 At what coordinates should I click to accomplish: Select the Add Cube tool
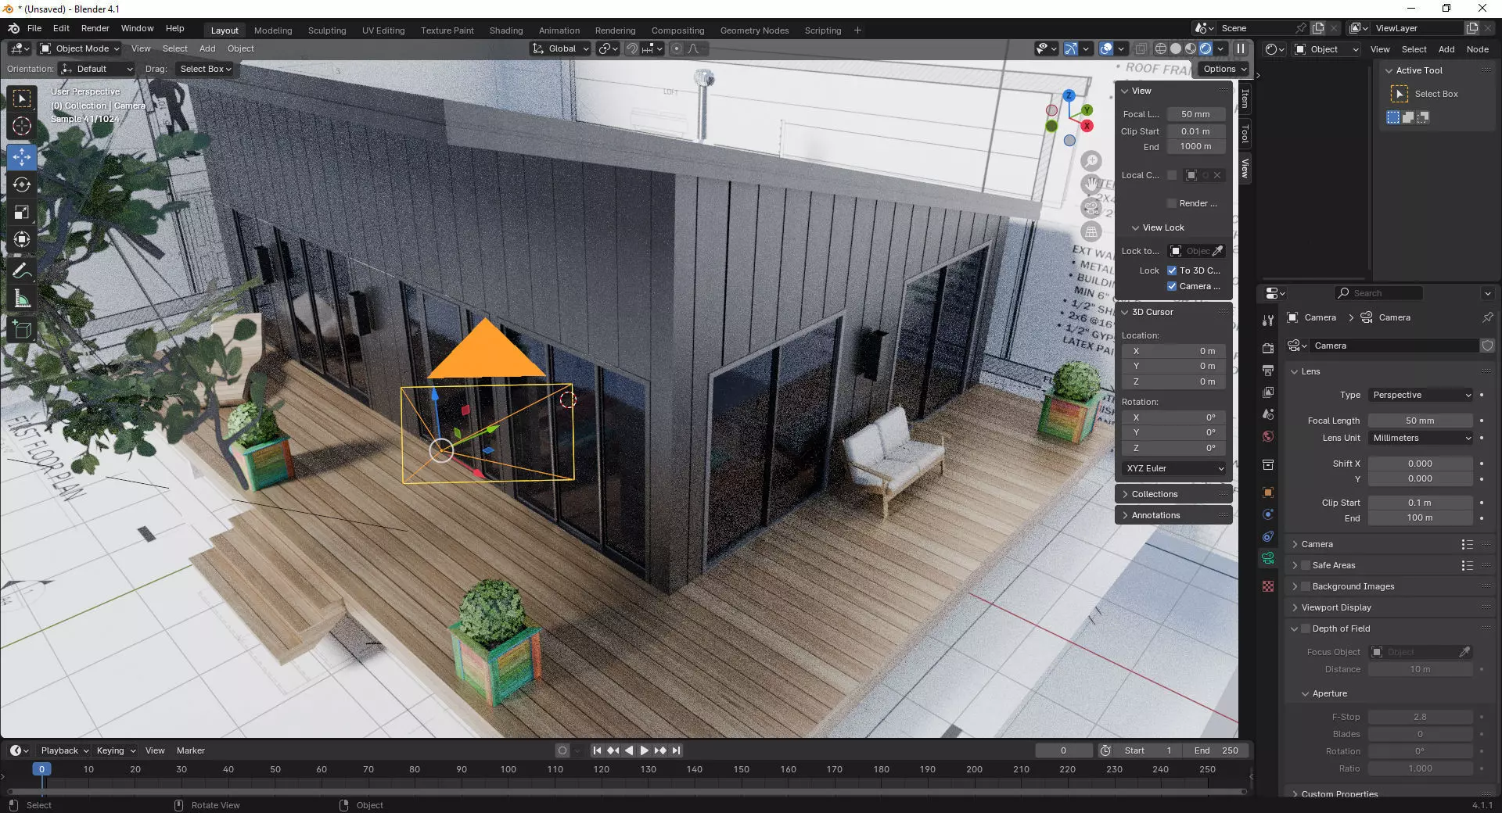pos(22,329)
